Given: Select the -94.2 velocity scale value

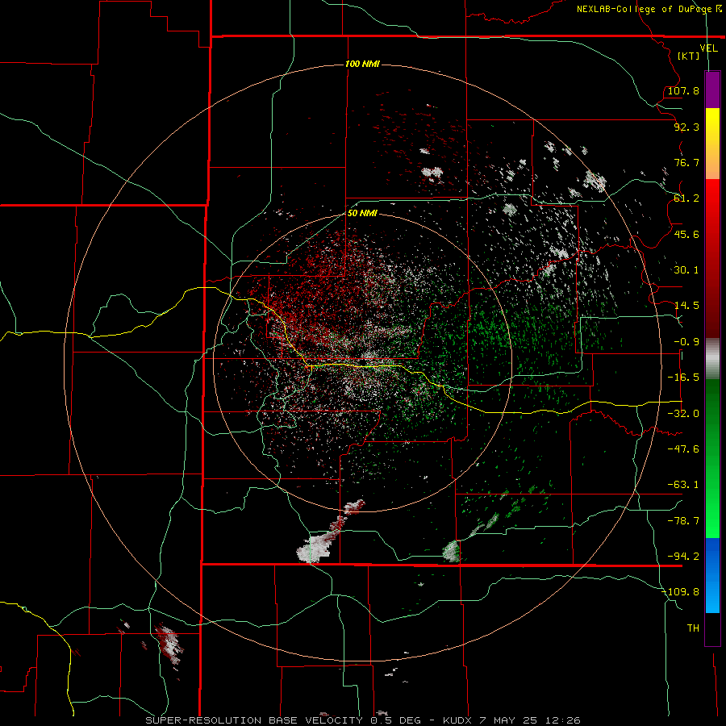Looking at the screenshot, I should pos(683,557).
